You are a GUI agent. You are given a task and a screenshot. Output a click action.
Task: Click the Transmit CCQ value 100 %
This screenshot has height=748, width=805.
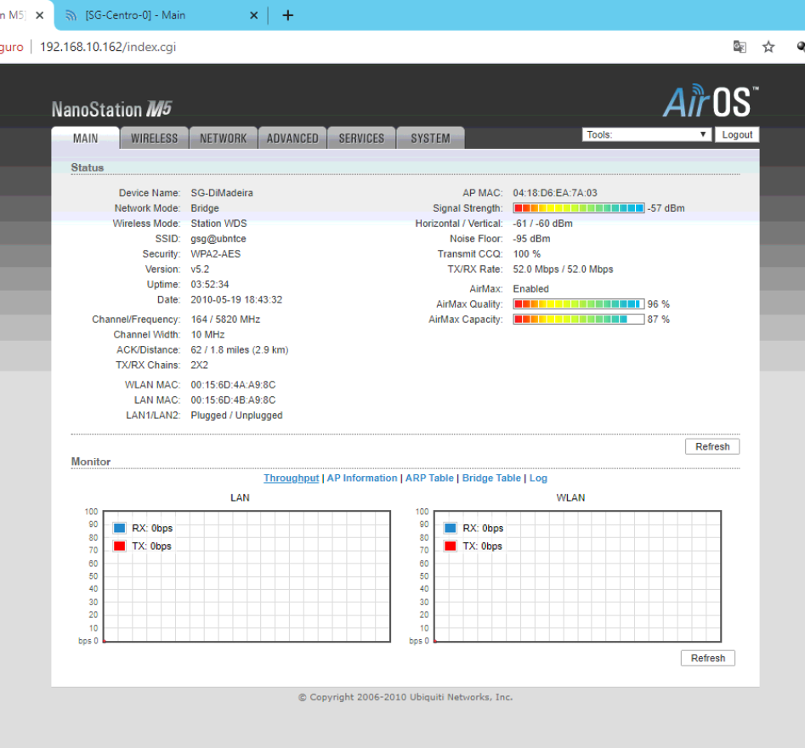[527, 254]
